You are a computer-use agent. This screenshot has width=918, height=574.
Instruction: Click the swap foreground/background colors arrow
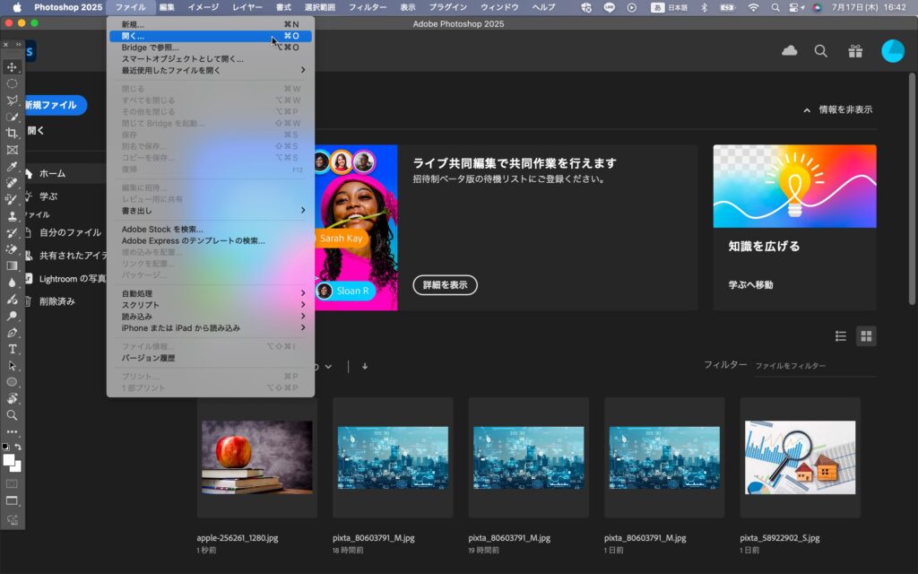(x=18, y=447)
